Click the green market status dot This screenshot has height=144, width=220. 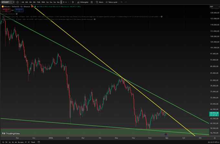pyautogui.click(x=35, y=6)
